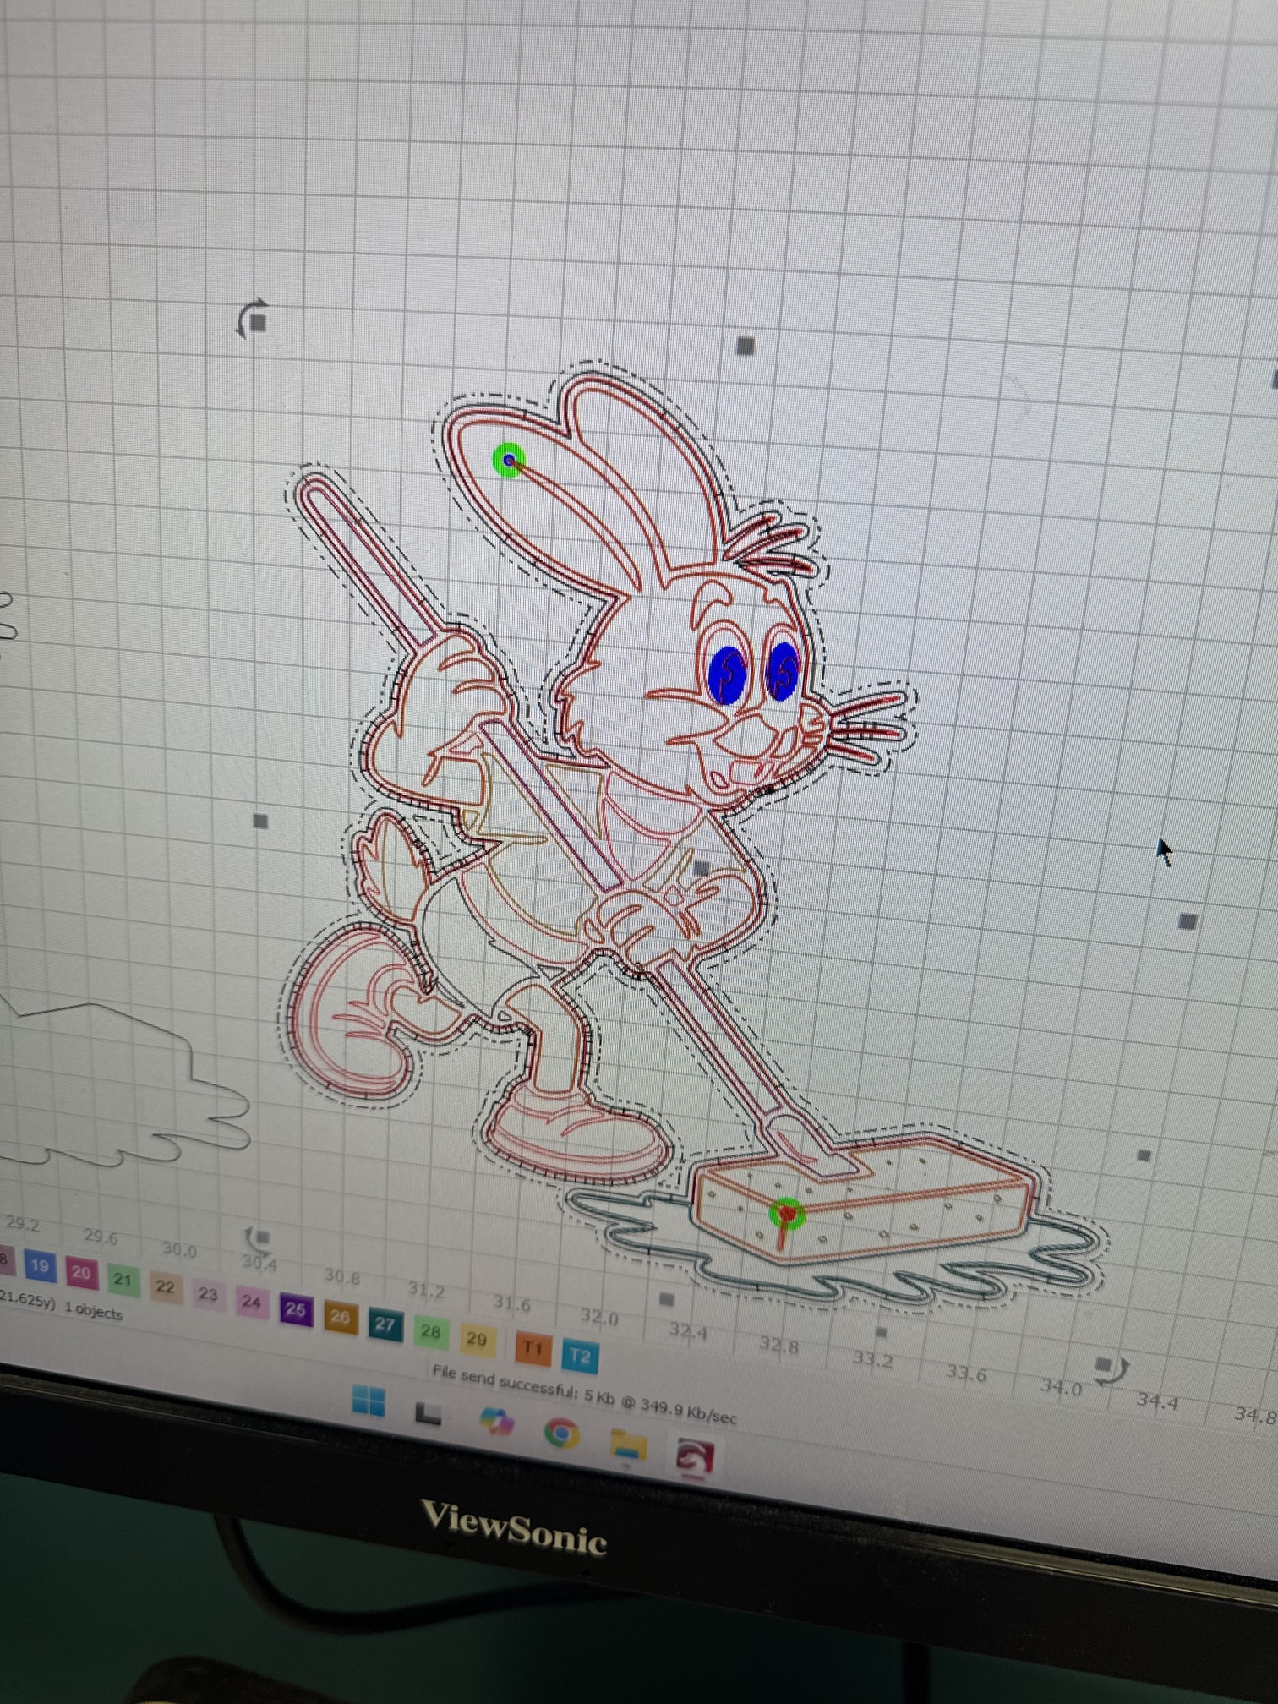Screen dimensions: 1278x1704
Task: Click ruler label 32.0
Action: [x=599, y=1317]
